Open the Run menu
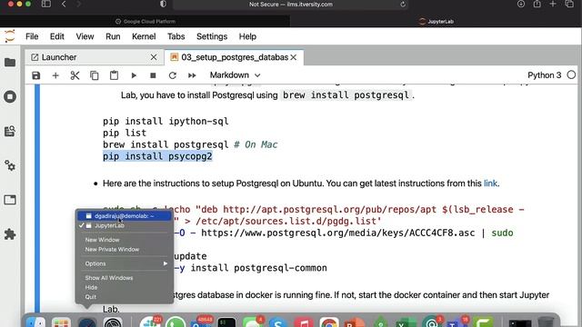This screenshot has width=582, height=327. (113, 36)
